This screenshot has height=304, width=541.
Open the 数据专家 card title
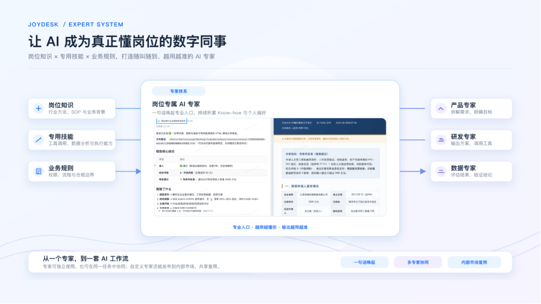(x=463, y=168)
